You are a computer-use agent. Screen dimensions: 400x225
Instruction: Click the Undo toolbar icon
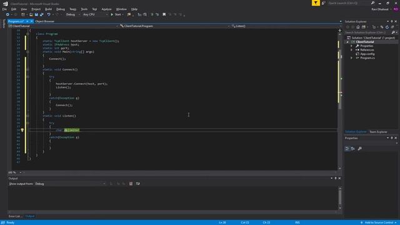click(x=49, y=14)
